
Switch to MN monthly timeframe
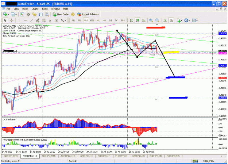click(x=123, y=20)
